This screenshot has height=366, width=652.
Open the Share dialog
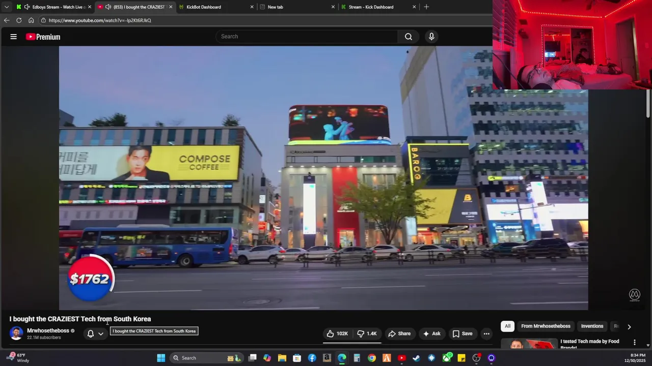pyautogui.click(x=399, y=333)
